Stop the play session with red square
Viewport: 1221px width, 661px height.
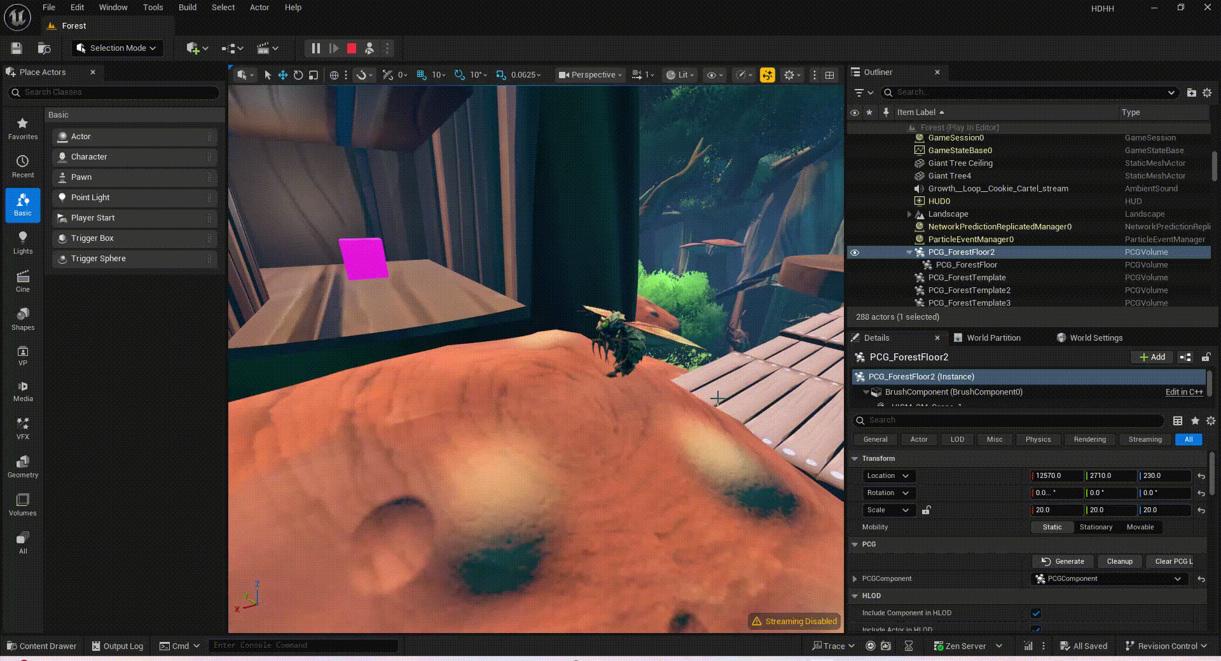click(x=351, y=48)
